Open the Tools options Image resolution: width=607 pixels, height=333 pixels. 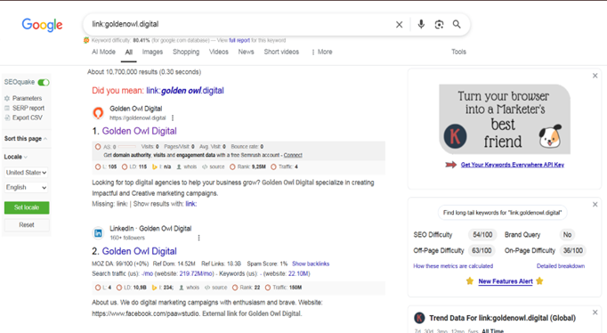458,52
